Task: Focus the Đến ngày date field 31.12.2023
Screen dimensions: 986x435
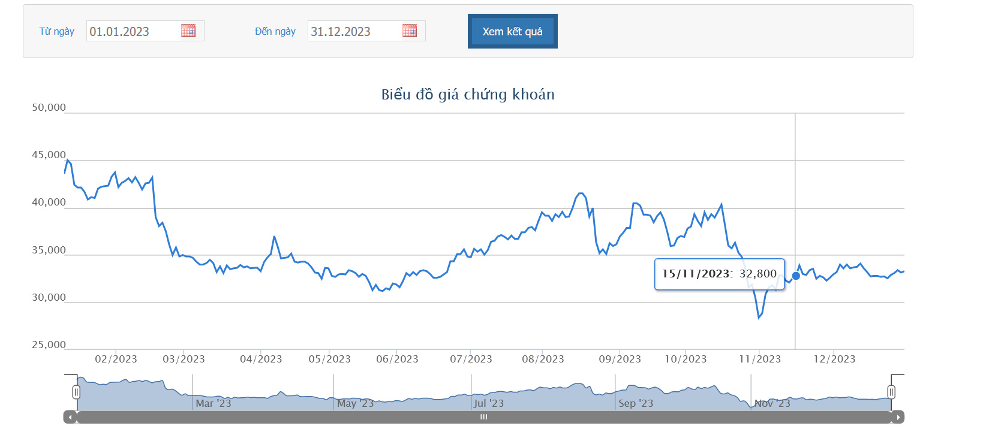Action: 353,32
